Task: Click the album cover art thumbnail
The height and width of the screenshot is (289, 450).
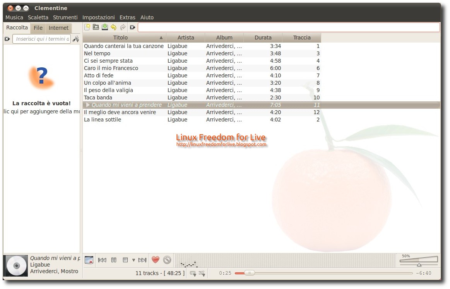Action: 16,265
